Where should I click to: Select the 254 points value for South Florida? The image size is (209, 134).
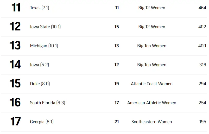202,103
